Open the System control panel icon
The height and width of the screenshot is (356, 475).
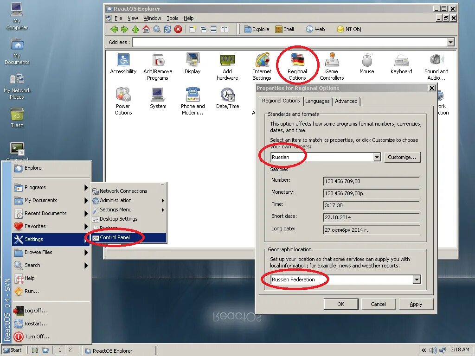point(158,98)
